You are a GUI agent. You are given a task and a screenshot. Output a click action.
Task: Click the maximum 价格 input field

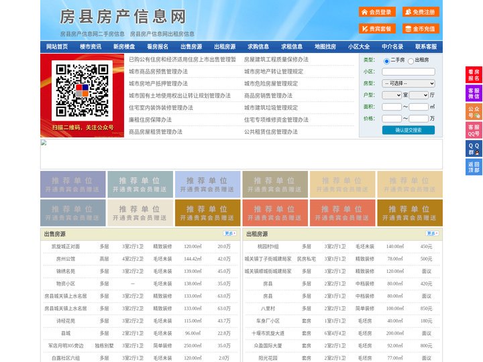click(x=419, y=119)
